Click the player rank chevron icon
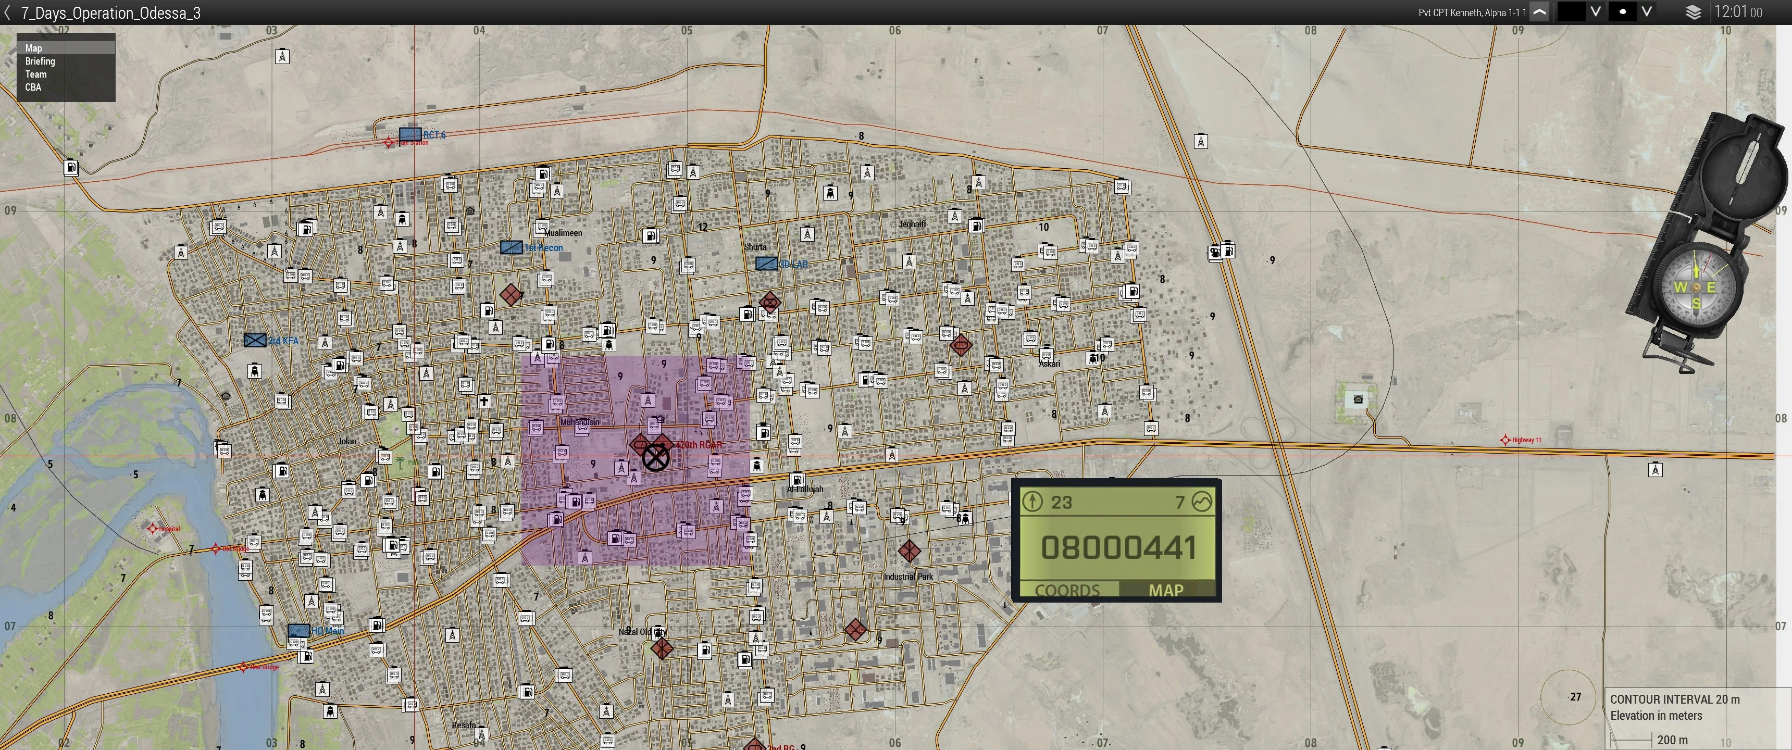Viewport: 1792px width, 750px height. coord(1539,12)
